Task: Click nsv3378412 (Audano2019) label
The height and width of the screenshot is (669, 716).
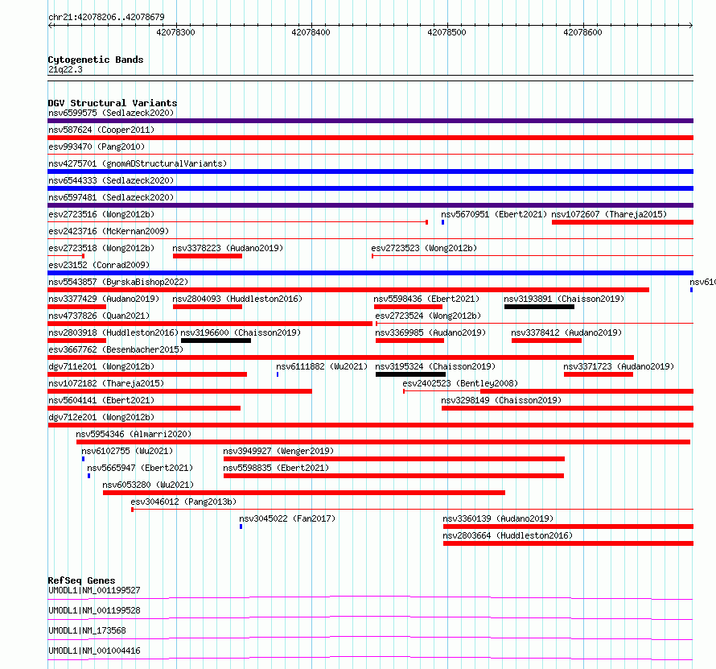Action: [566, 332]
